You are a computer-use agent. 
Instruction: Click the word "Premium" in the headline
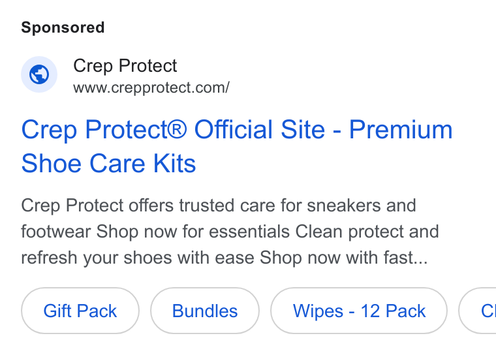[401, 130]
